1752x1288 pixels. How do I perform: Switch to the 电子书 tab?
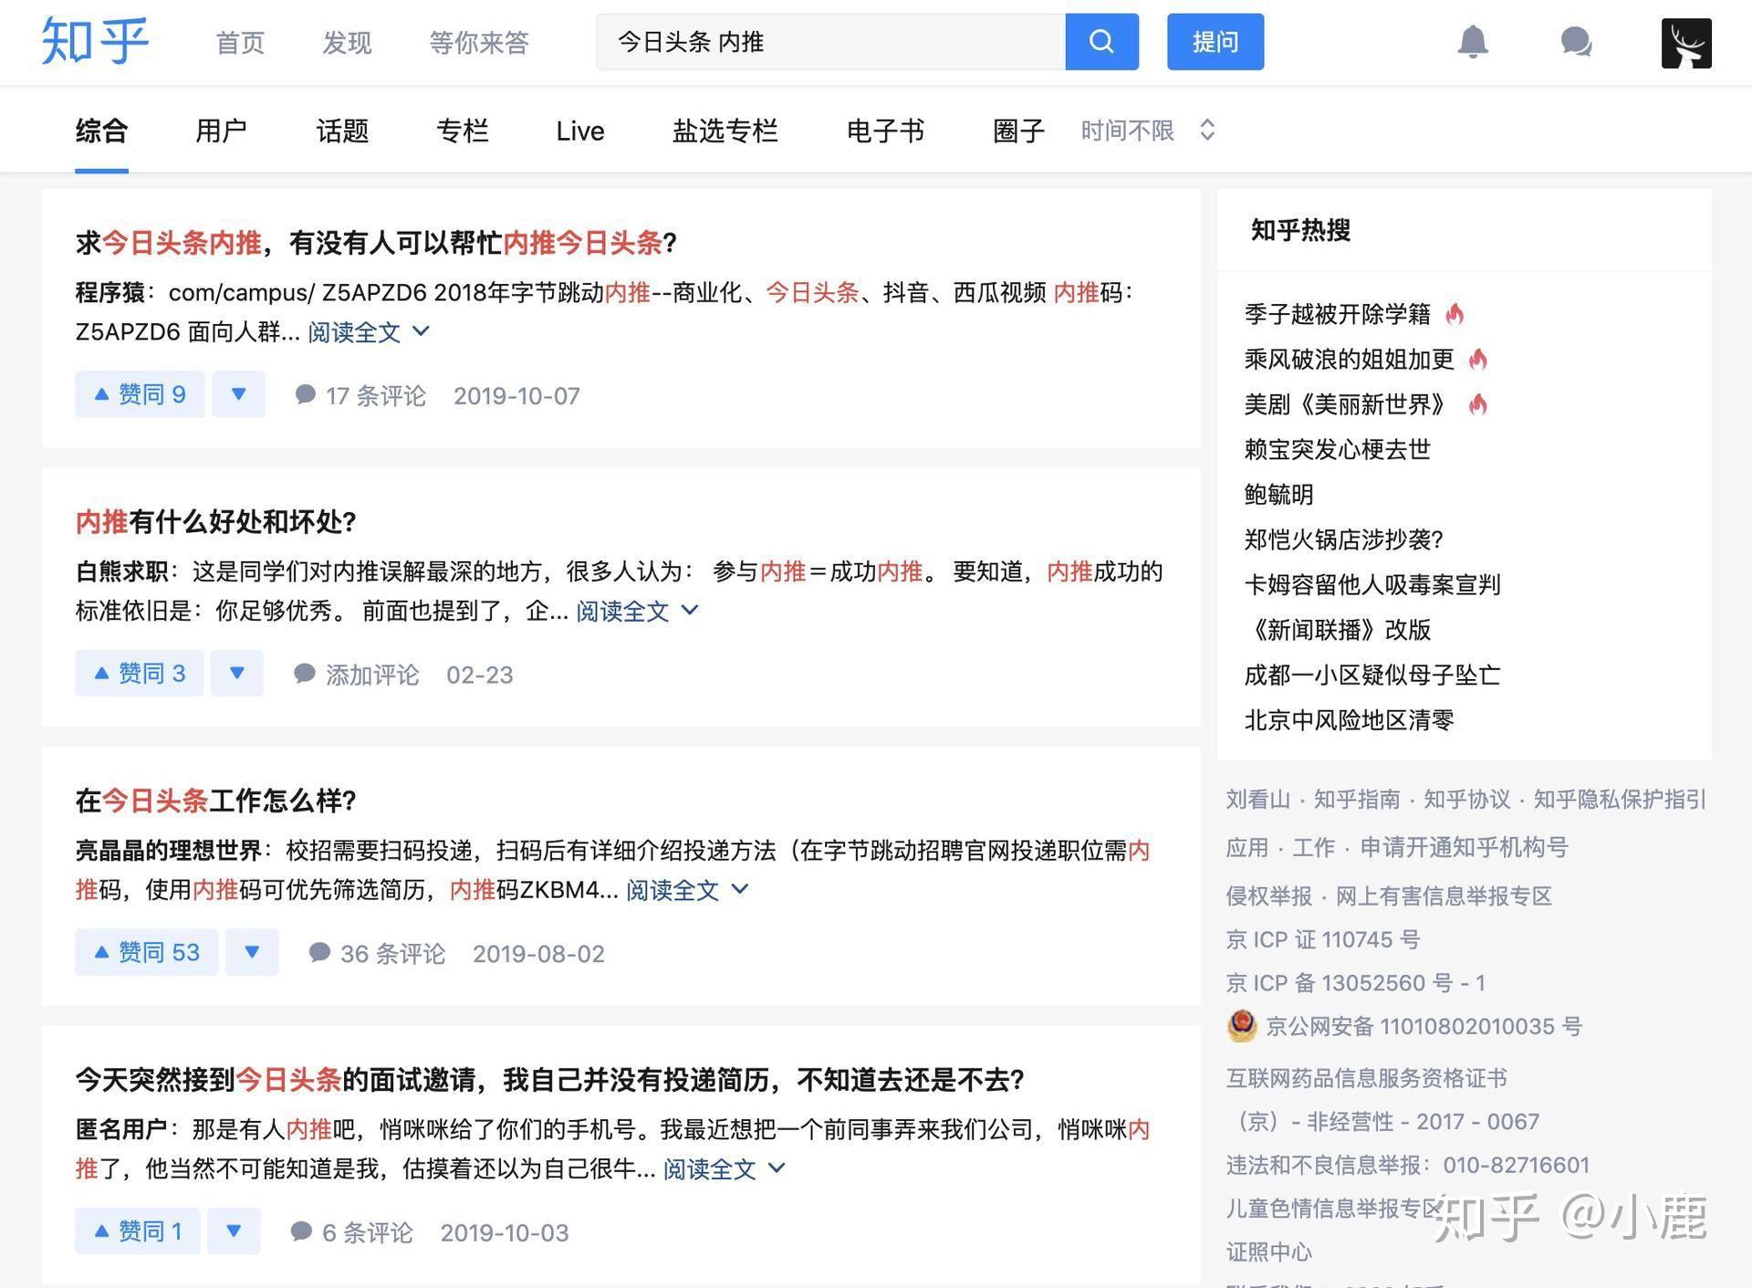885,131
